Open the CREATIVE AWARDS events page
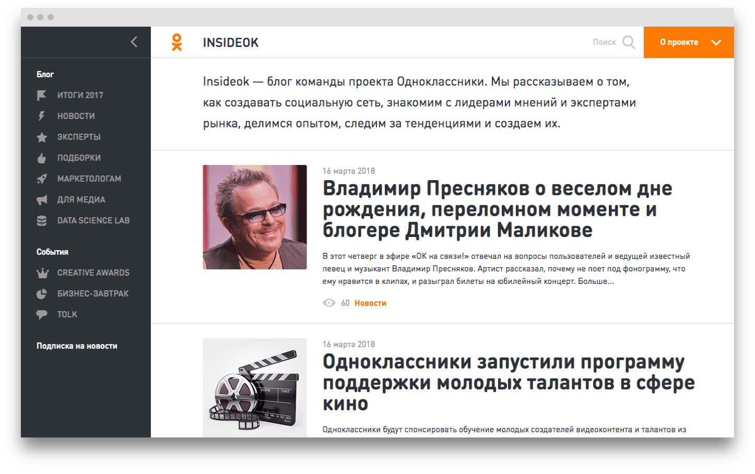755x474 pixels. click(93, 272)
